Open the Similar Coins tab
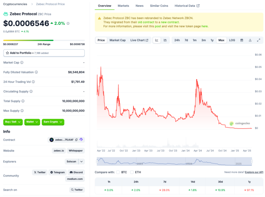 tap(159, 6)
